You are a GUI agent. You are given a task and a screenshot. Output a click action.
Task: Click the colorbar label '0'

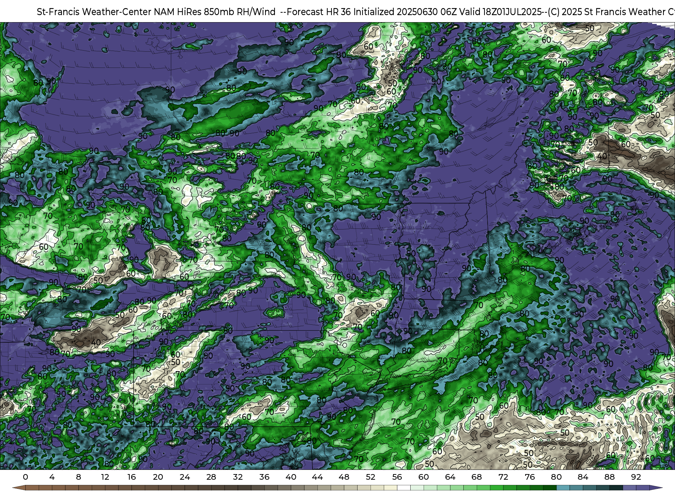pyautogui.click(x=25, y=477)
